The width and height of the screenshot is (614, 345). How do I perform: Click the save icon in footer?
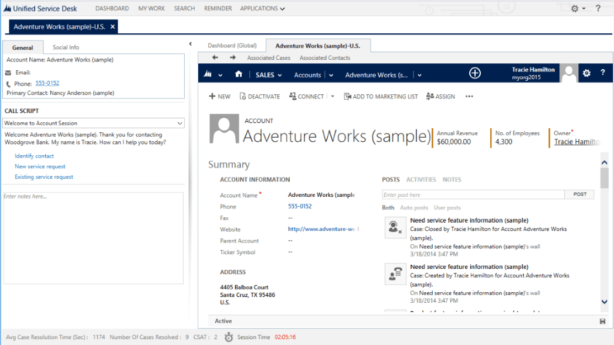click(602, 322)
